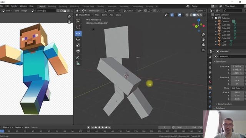Toggle the Collection exclude checkbox in outliner
This screenshot has height=138, width=246.
216,18
